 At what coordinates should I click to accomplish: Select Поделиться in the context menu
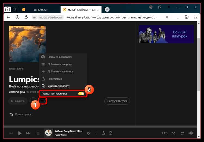(63, 79)
